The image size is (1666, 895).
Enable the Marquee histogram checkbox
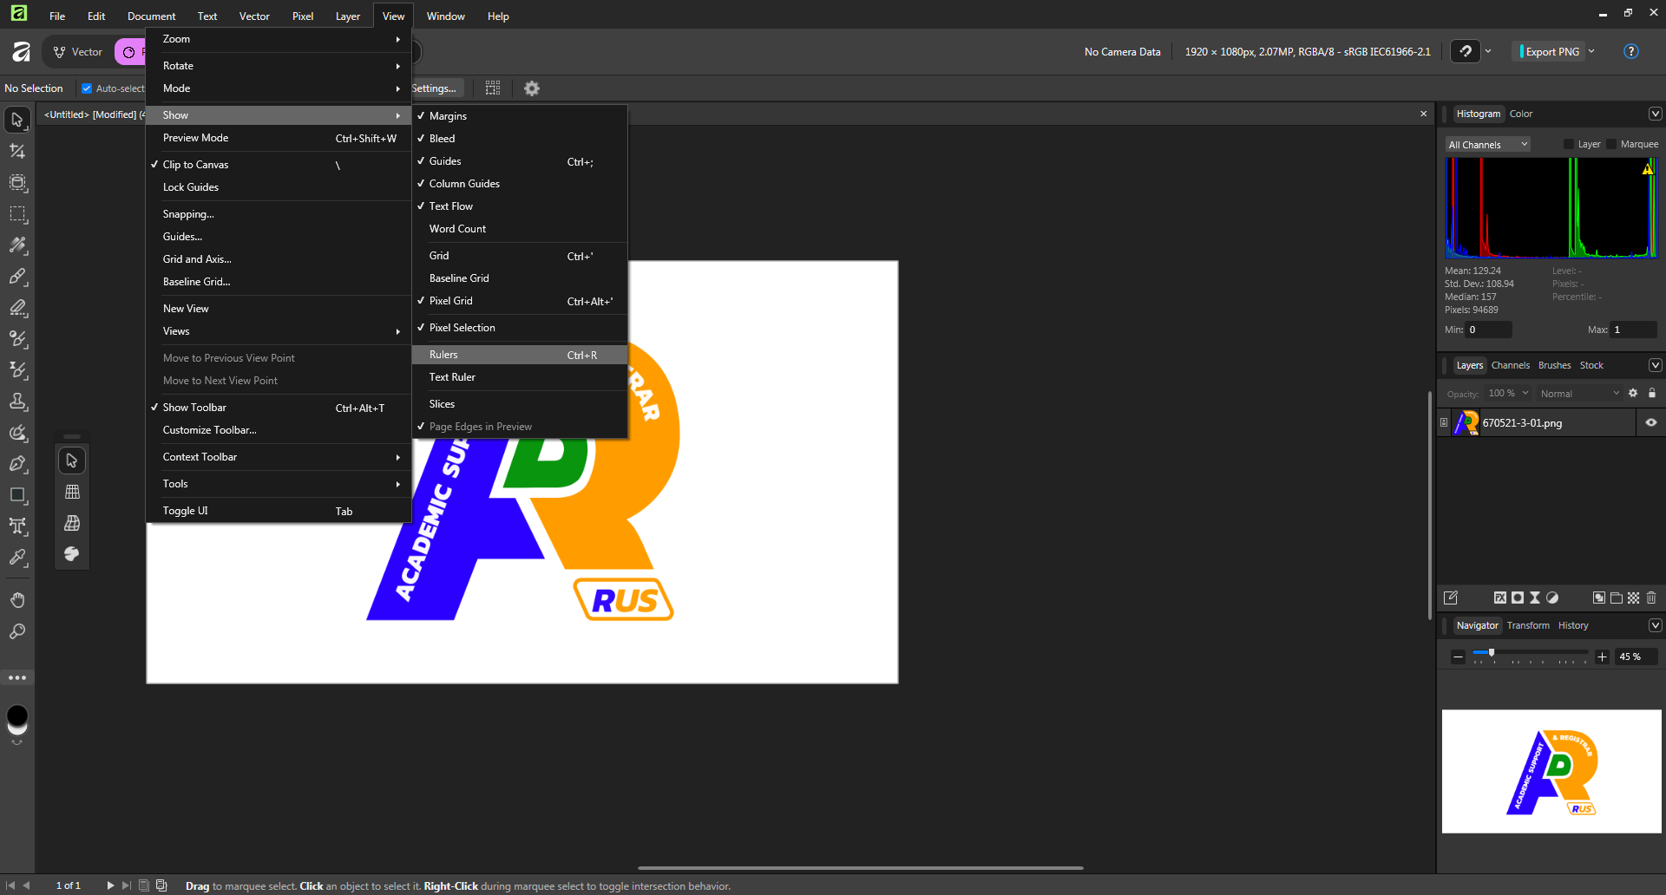click(x=1611, y=145)
